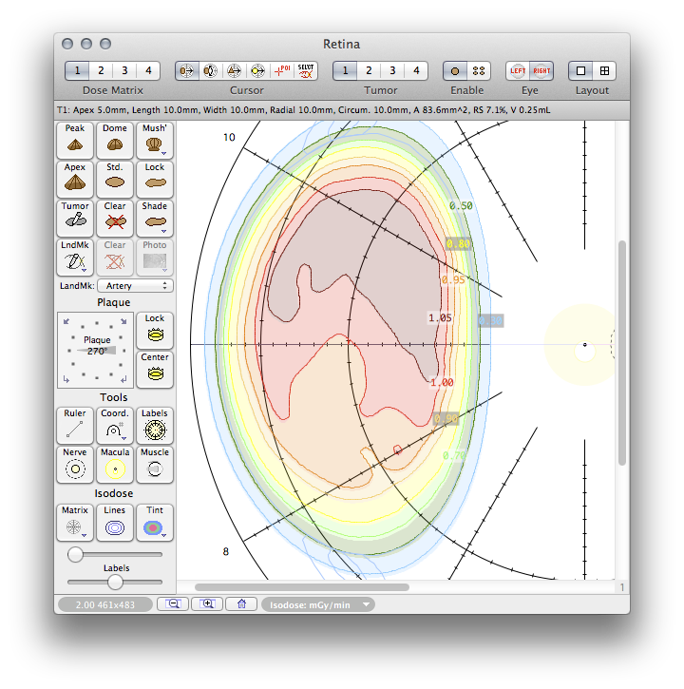Click the 2.00 461x483 zoom readout
Image resolution: width=684 pixels, height=689 pixels.
click(105, 604)
